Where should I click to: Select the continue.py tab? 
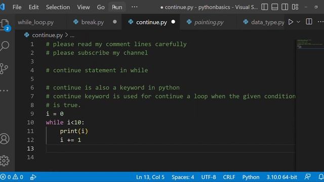151,22
